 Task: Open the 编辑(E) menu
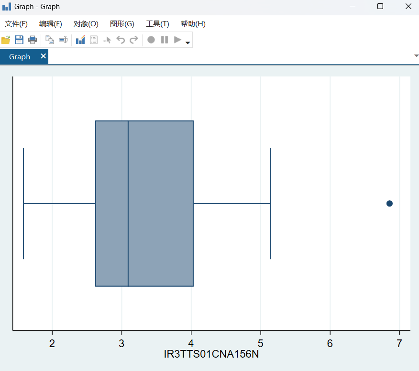51,24
